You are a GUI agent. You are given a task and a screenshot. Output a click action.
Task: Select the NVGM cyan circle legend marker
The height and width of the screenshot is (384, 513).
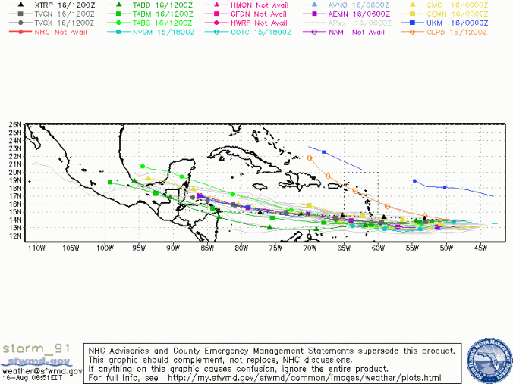coord(118,32)
